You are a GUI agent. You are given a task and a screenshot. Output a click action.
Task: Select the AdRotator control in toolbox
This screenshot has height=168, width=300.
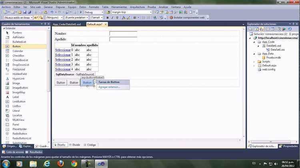tap(18, 37)
